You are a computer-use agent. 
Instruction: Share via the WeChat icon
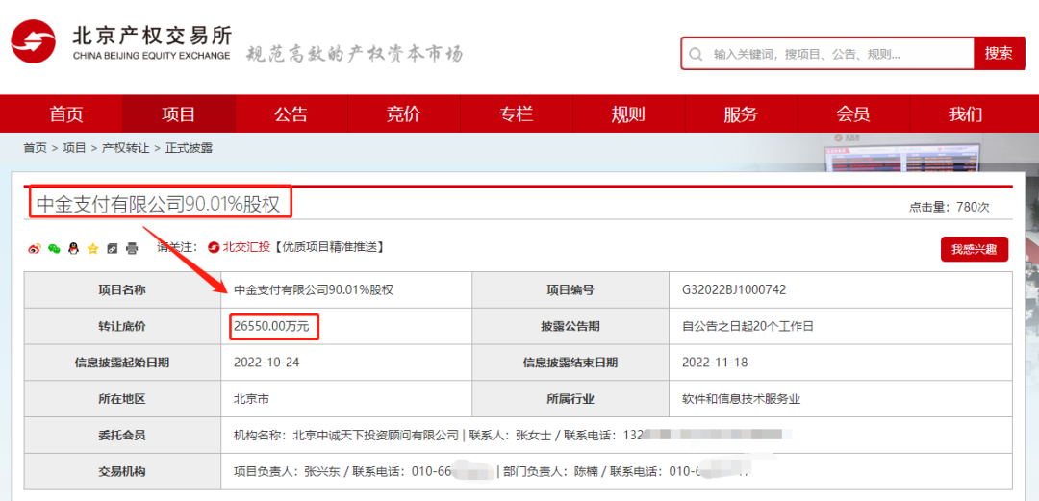click(54, 248)
